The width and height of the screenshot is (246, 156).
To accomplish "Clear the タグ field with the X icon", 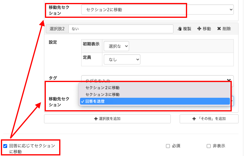I will [229, 80].
